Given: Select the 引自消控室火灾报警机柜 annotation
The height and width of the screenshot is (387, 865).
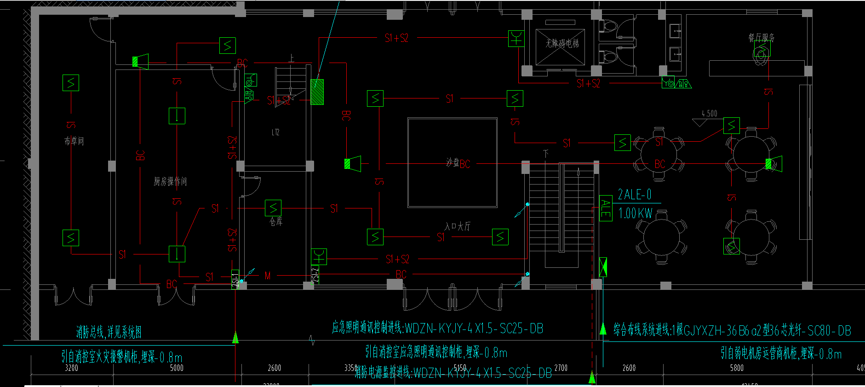Looking at the screenshot, I should [122, 357].
